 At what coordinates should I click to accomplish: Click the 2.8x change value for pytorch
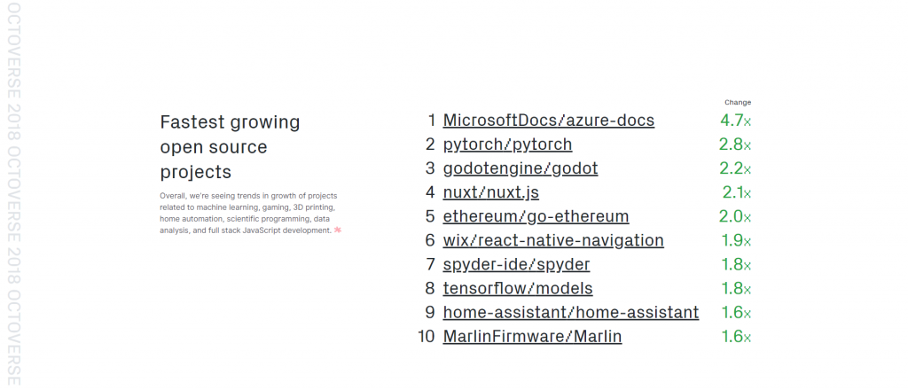735,144
